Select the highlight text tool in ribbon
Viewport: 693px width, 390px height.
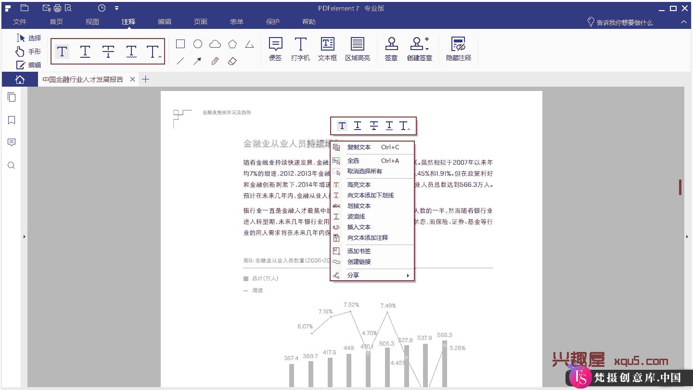click(62, 51)
